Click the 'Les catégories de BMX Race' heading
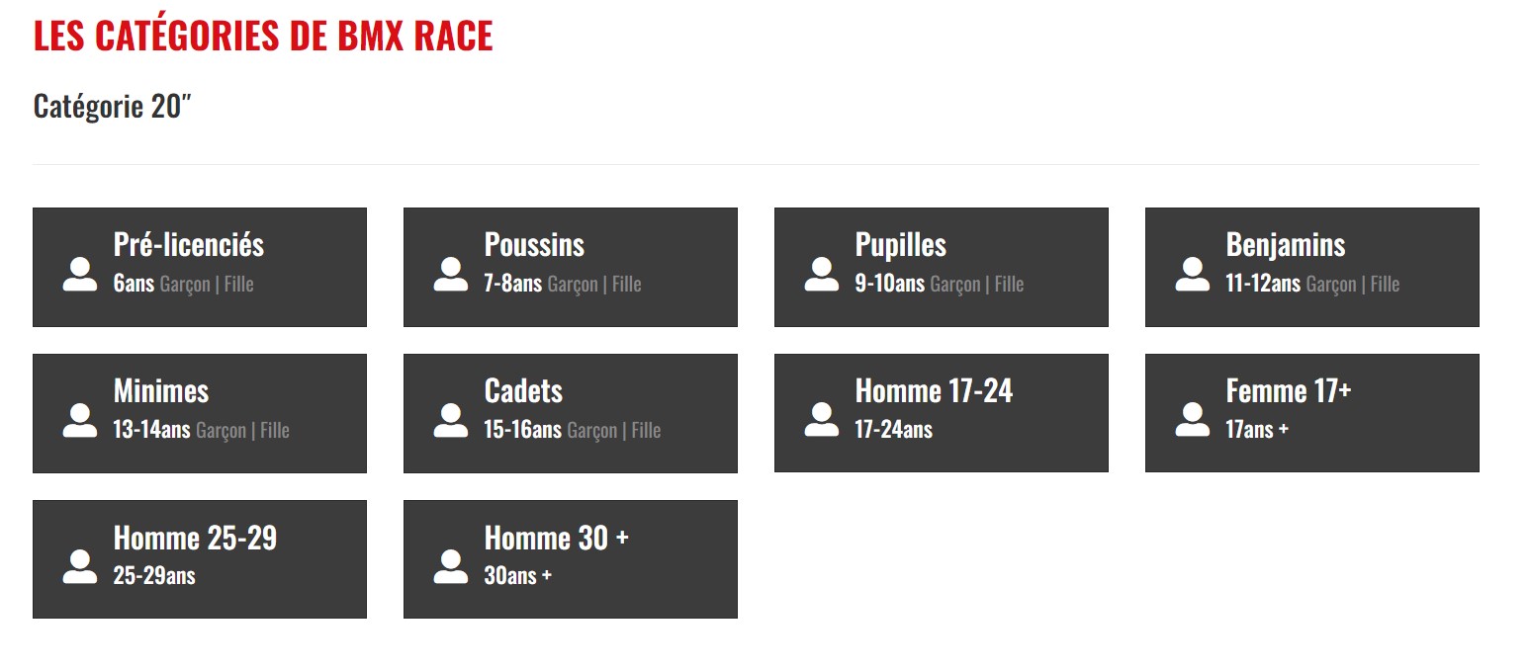This screenshot has width=1531, height=669. [263, 36]
